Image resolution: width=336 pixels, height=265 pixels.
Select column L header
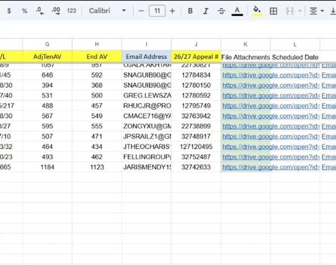[295, 44]
